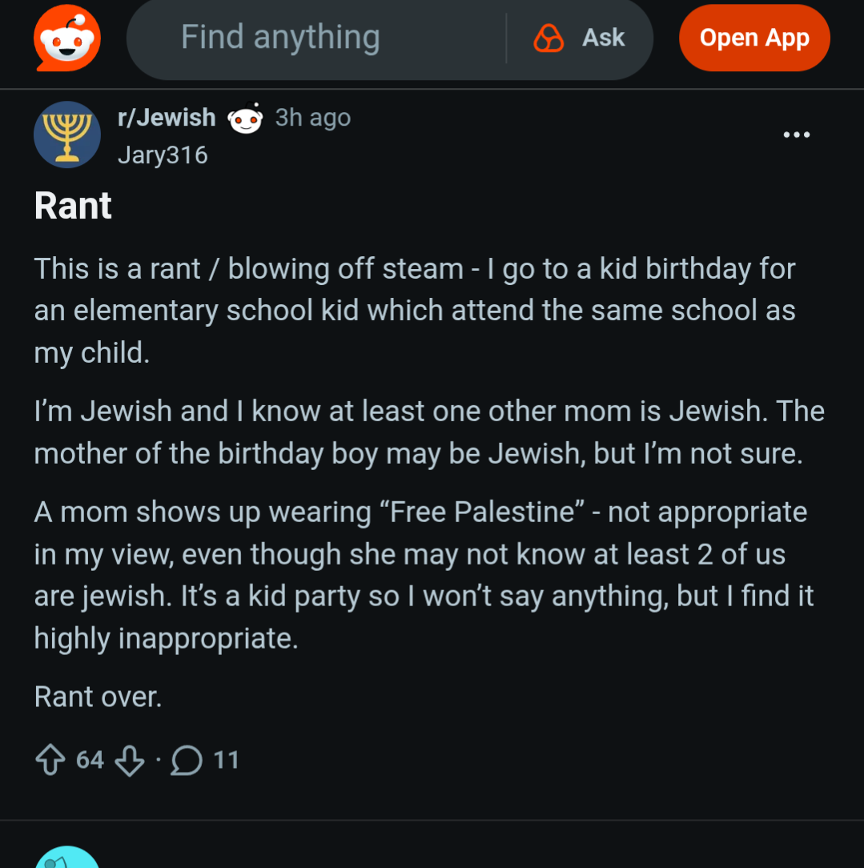Open comments via the speech bubble icon
This screenshot has height=868, width=864.
187,760
